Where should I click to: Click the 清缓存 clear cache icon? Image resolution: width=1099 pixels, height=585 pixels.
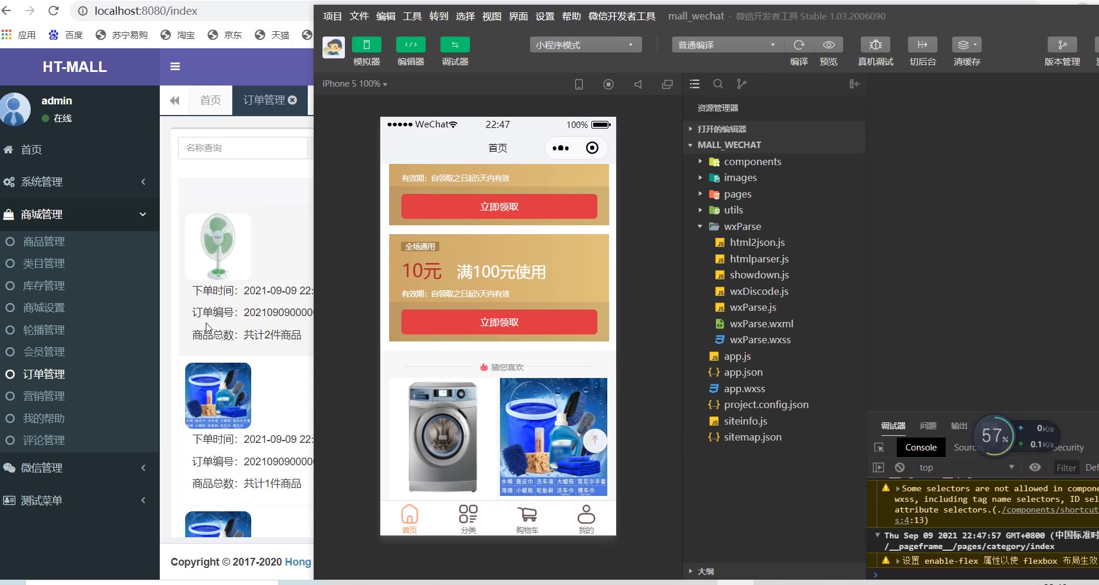(967, 45)
